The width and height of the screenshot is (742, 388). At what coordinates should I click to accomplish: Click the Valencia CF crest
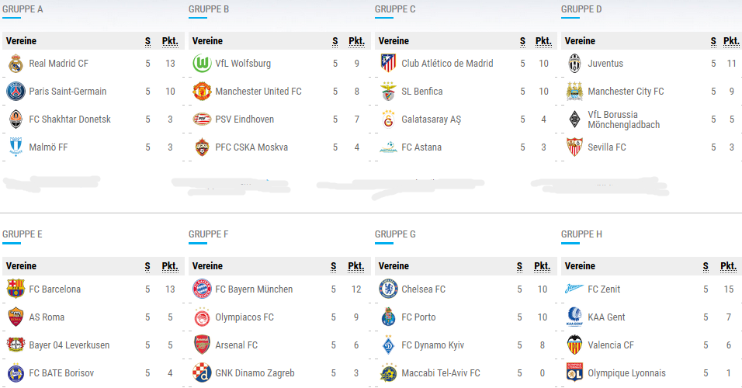click(x=574, y=345)
